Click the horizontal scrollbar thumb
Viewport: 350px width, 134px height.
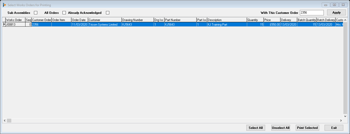click(x=9, y=120)
